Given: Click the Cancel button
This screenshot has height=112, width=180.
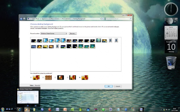Looking at the screenshot, I should pos(118,86).
